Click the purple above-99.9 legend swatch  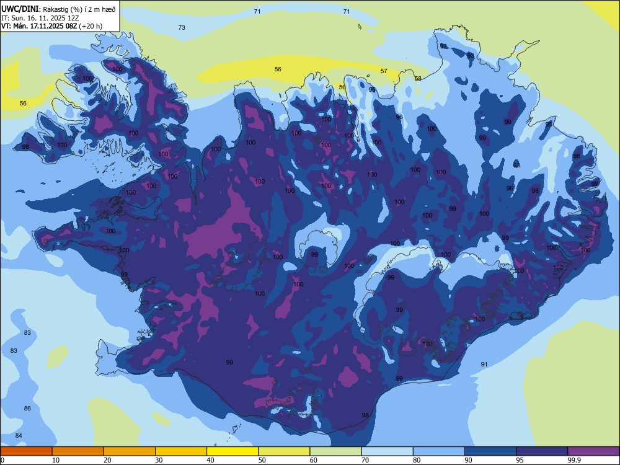coord(593,451)
